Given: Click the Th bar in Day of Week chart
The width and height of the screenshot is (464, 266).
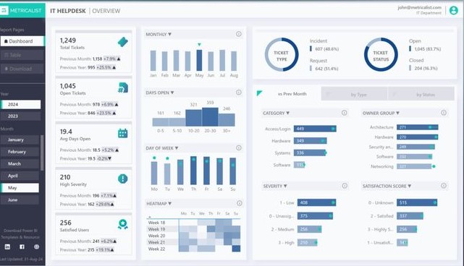Looking at the screenshot, I should point(193,171).
